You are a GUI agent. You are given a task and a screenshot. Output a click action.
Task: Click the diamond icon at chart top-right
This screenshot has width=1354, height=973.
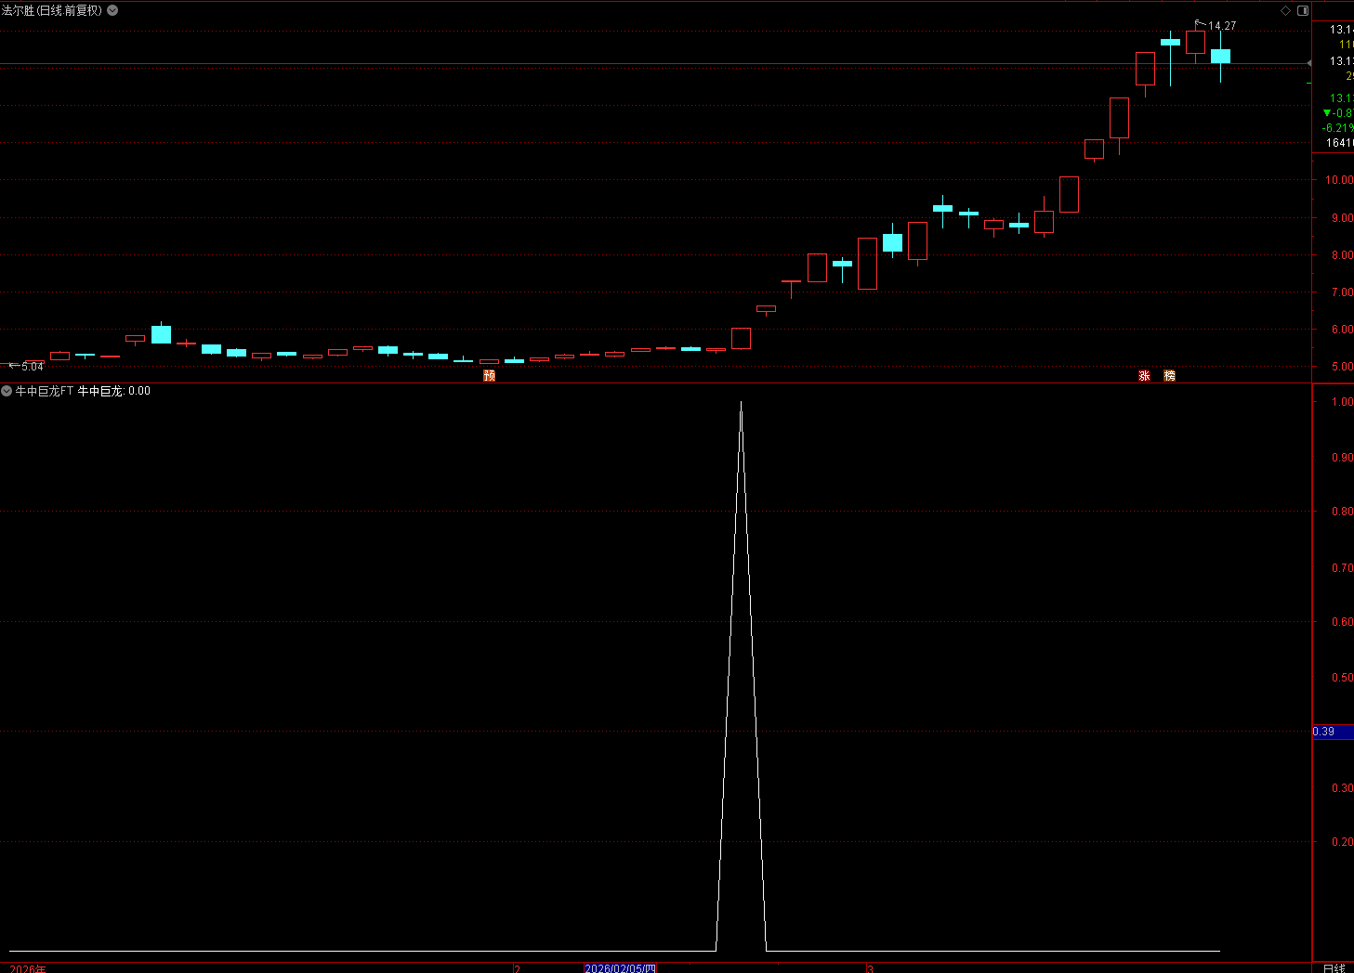(1286, 10)
